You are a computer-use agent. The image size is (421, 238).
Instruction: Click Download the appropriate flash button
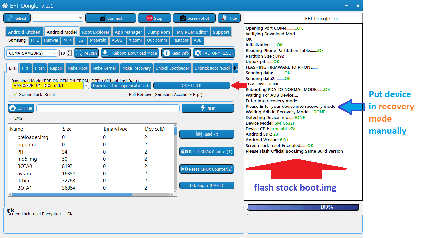pyautogui.click(x=121, y=85)
